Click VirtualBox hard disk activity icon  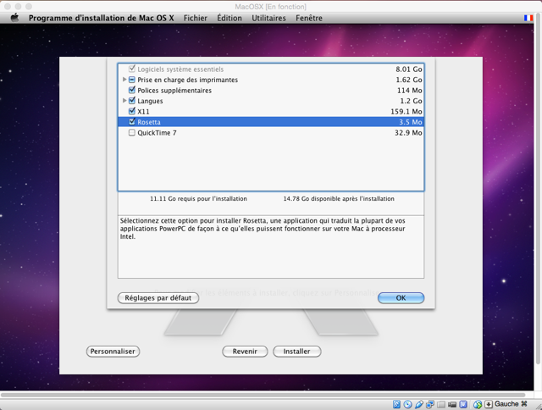point(396,404)
